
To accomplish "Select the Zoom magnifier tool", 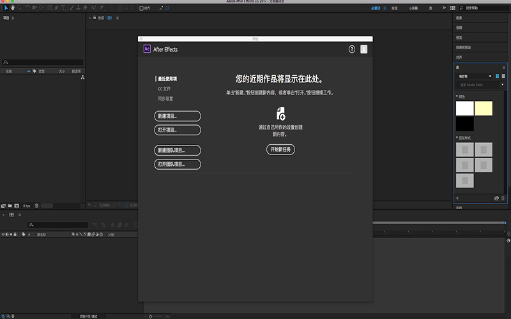I will click(20, 8).
